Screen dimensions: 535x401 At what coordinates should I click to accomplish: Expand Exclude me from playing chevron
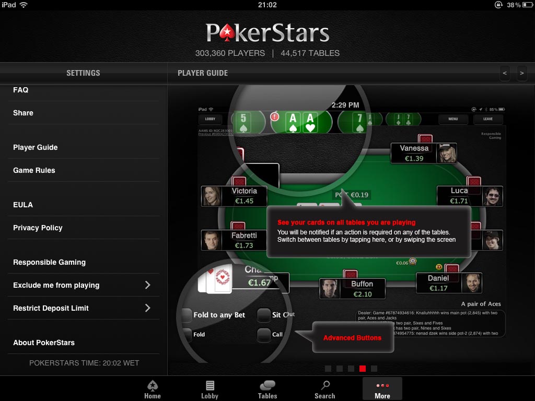(148, 285)
